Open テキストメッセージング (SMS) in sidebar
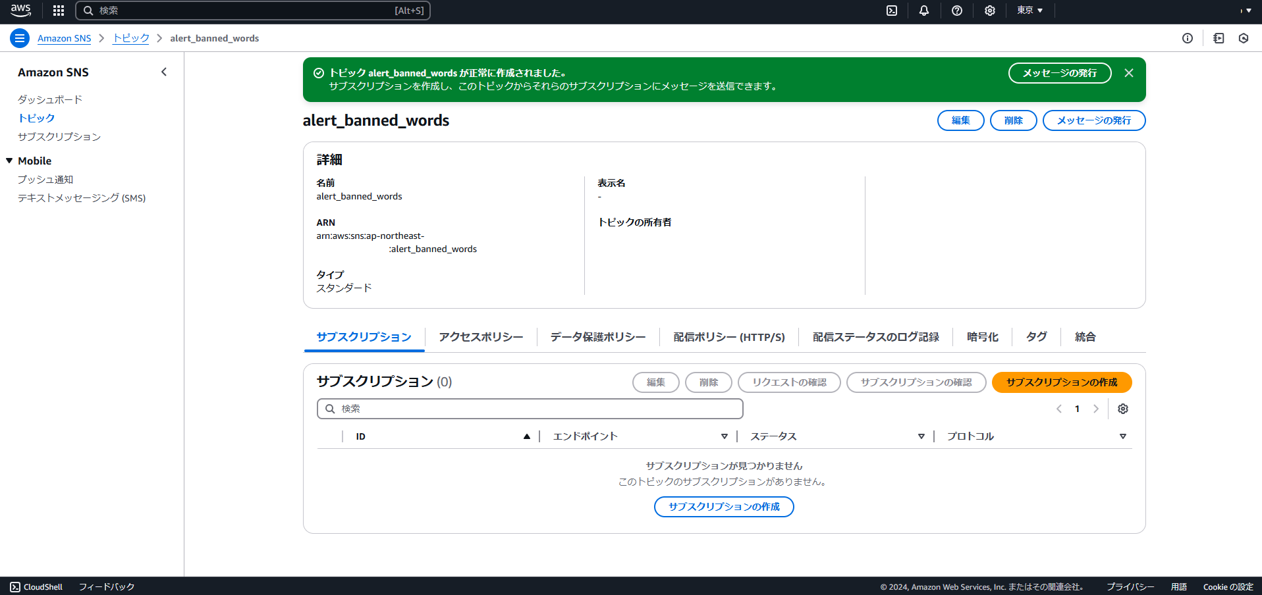 (82, 197)
